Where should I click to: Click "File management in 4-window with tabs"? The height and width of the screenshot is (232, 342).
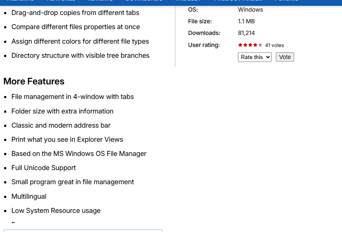(x=73, y=96)
